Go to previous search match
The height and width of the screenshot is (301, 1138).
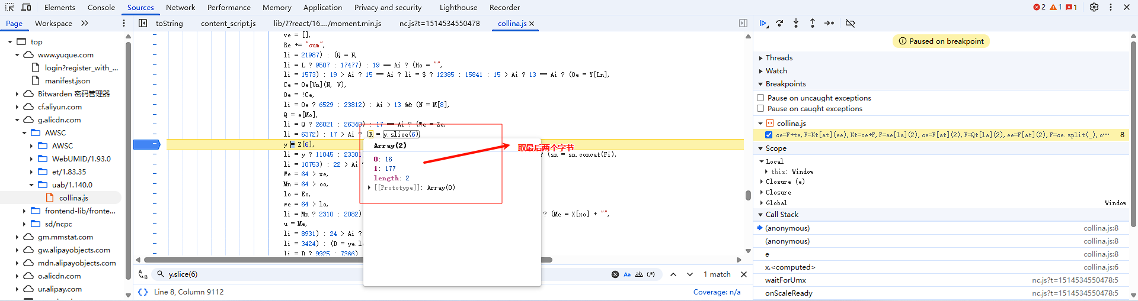[x=673, y=274]
